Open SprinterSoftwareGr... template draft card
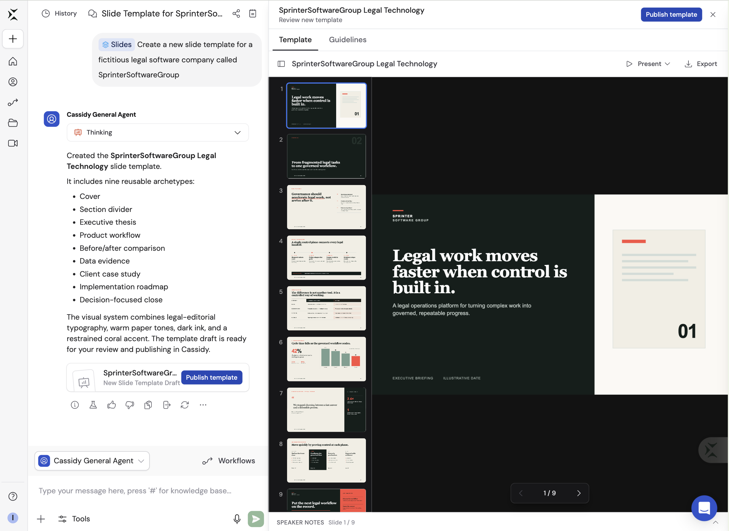This screenshot has width=729, height=531. [x=158, y=377]
